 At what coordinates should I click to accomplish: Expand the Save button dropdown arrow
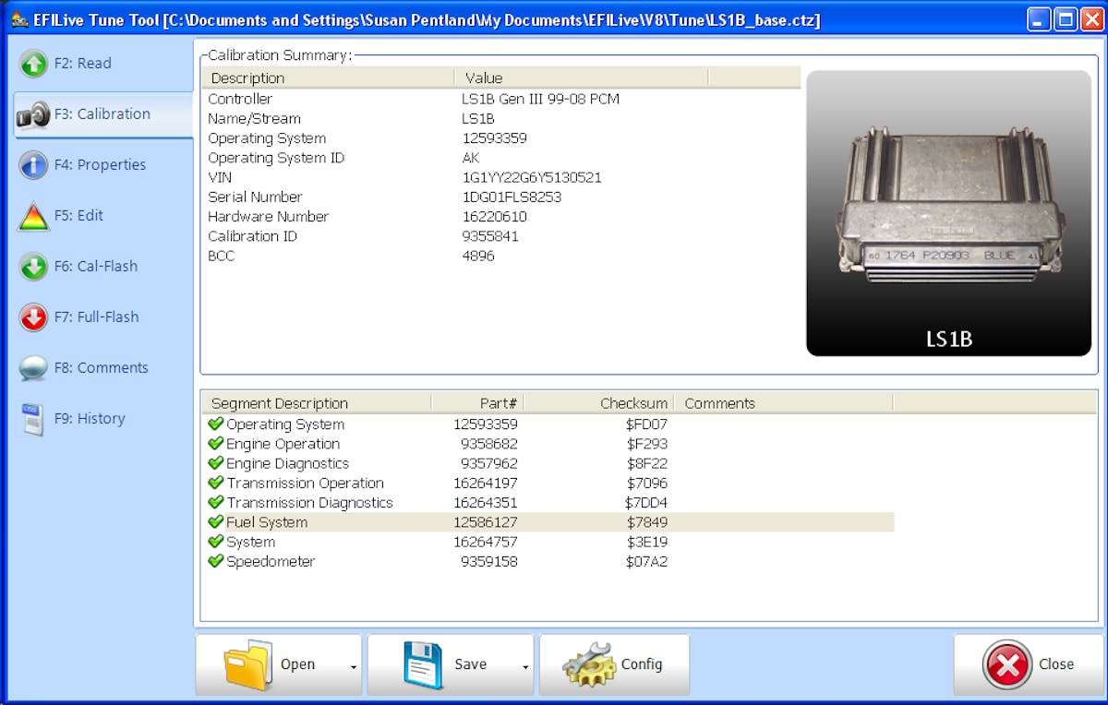(525, 666)
